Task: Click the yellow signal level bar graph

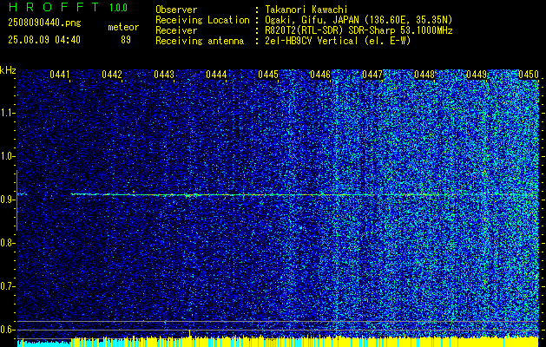Action: click(305, 342)
